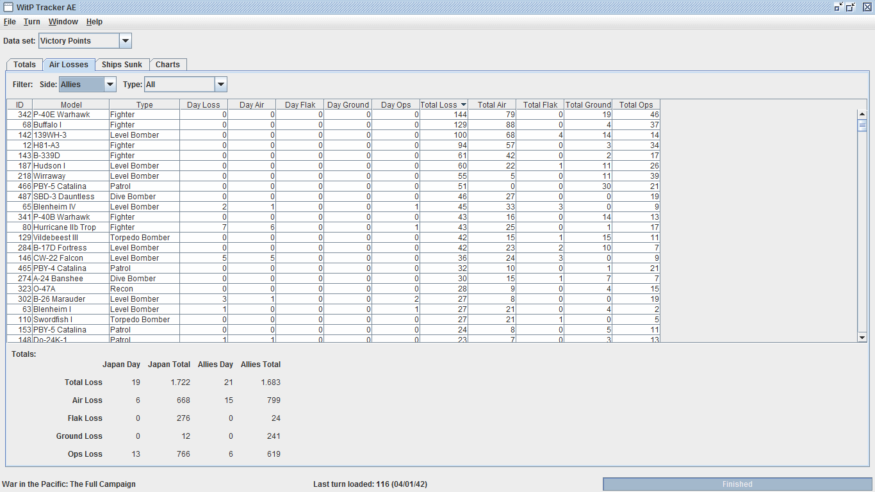Click the Ops Loss row label
Viewport: 875px width, 492px height.
click(x=85, y=454)
